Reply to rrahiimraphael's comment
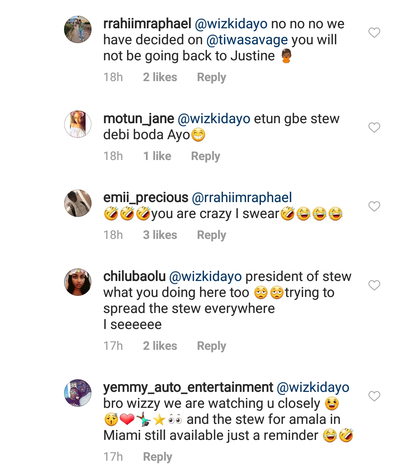The height and width of the screenshot is (473, 402). coord(211,77)
